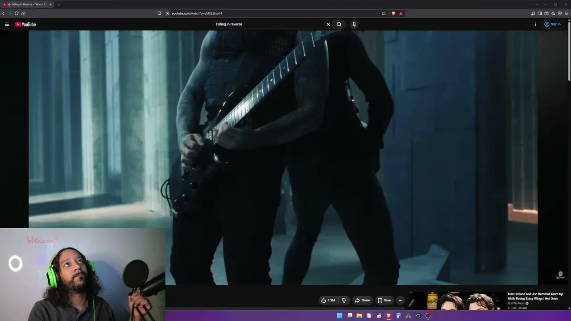Open Brave browser from the taskbar
This screenshot has height=321, width=571.
tap(389, 316)
